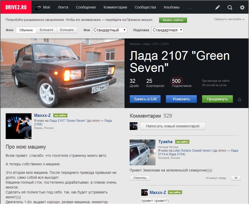This screenshot has width=249, height=204.
Task: Click the Продвинуть button
Action: pyautogui.click(x=217, y=99)
